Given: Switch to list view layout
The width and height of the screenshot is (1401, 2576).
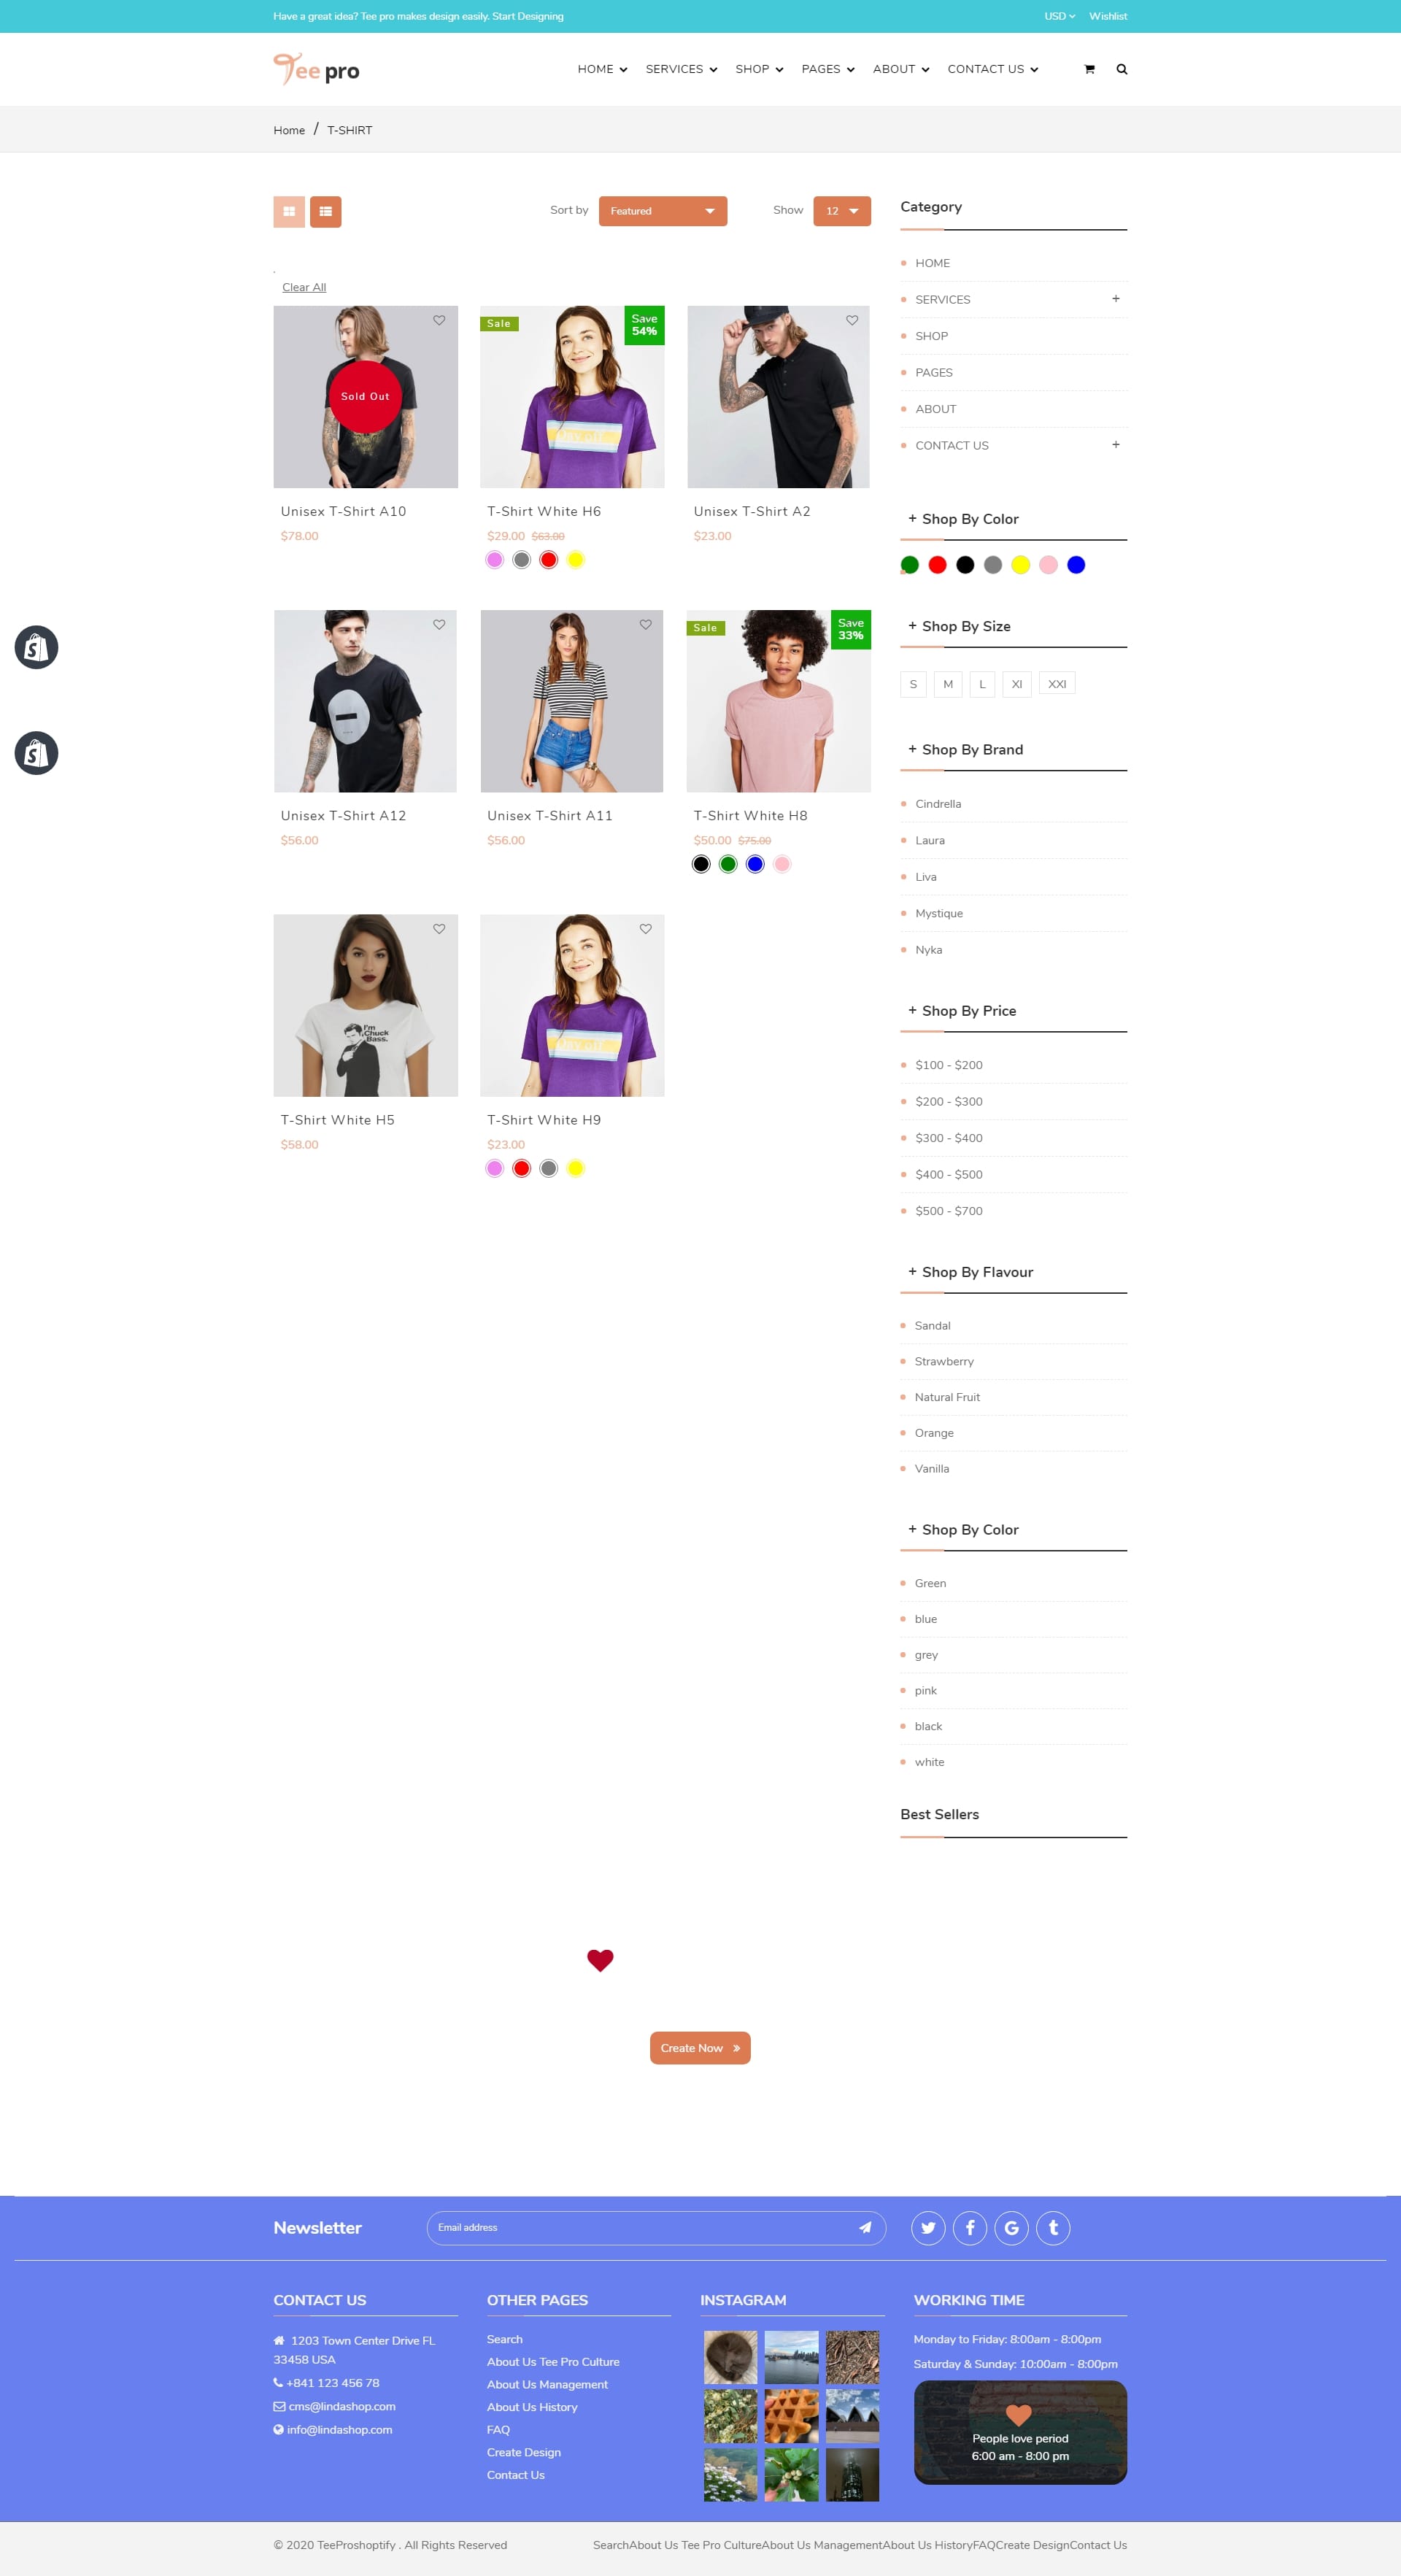Looking at the screenshot, I should click(x=325, y=211).
